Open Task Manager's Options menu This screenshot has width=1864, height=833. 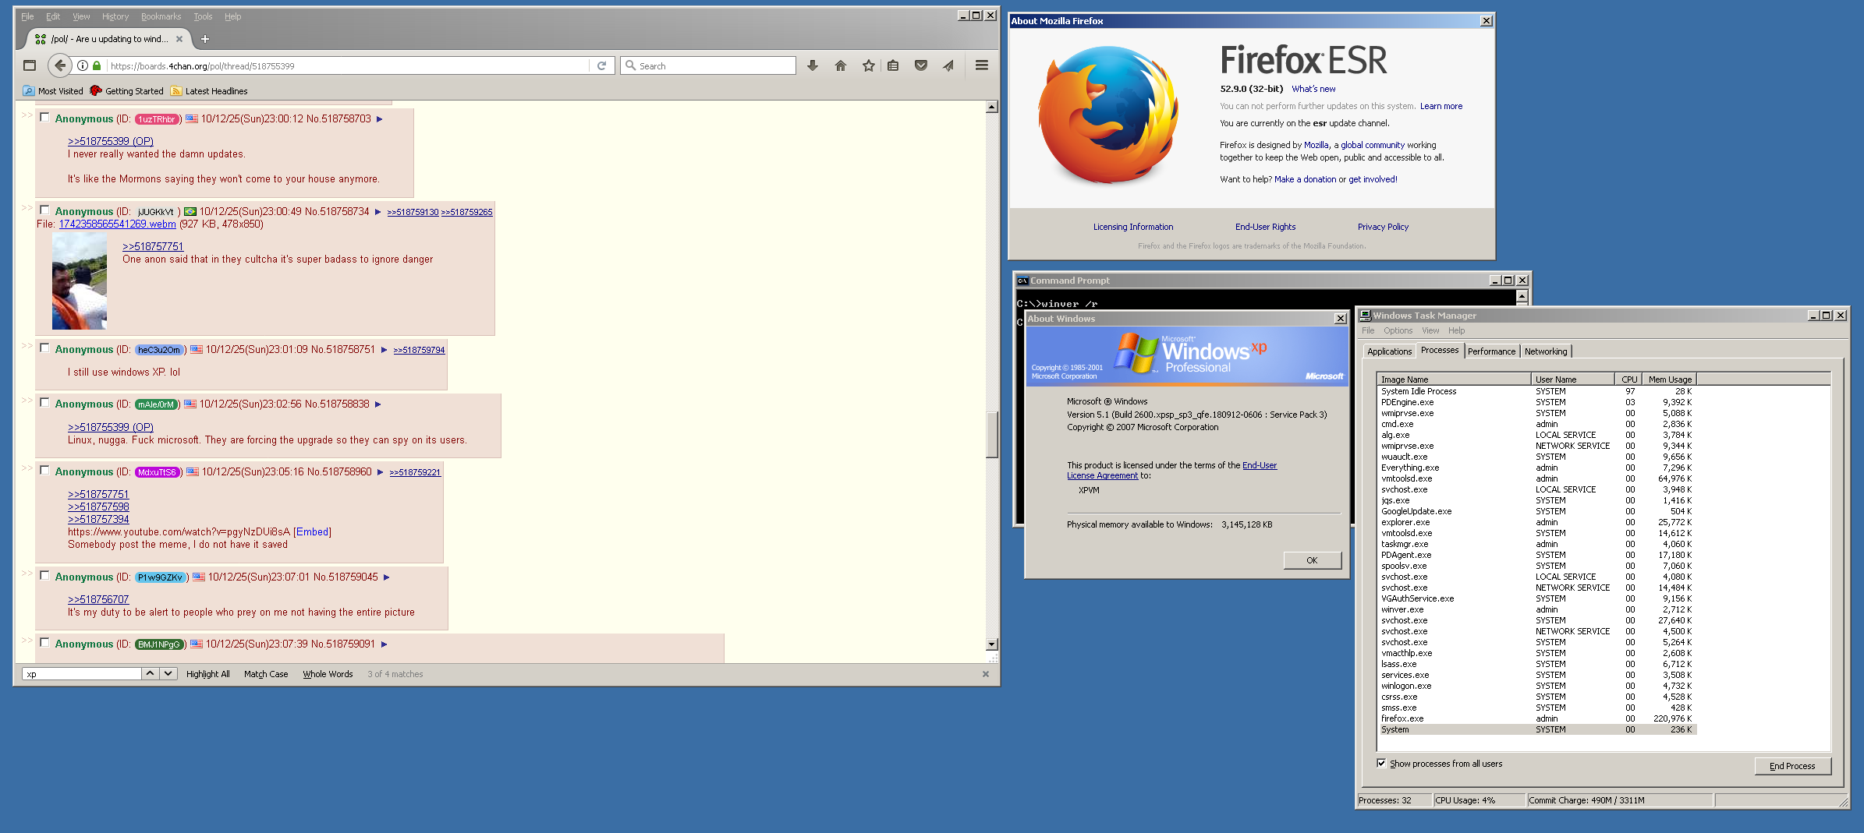coord(1398,330)
